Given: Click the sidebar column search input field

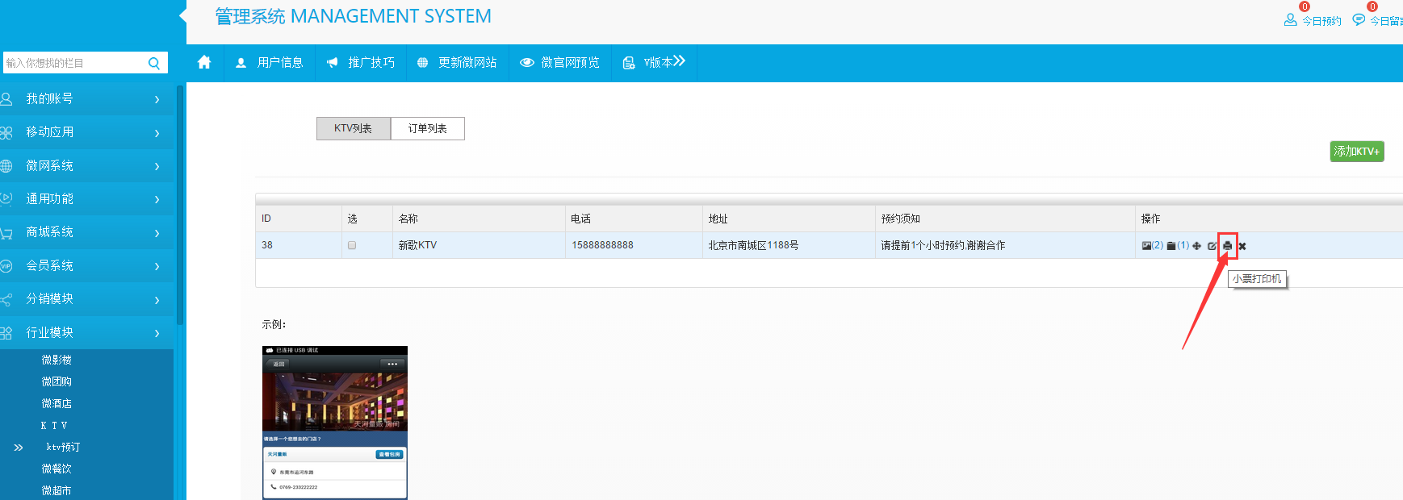Looking at the screenshot, I should click(73, 63).
